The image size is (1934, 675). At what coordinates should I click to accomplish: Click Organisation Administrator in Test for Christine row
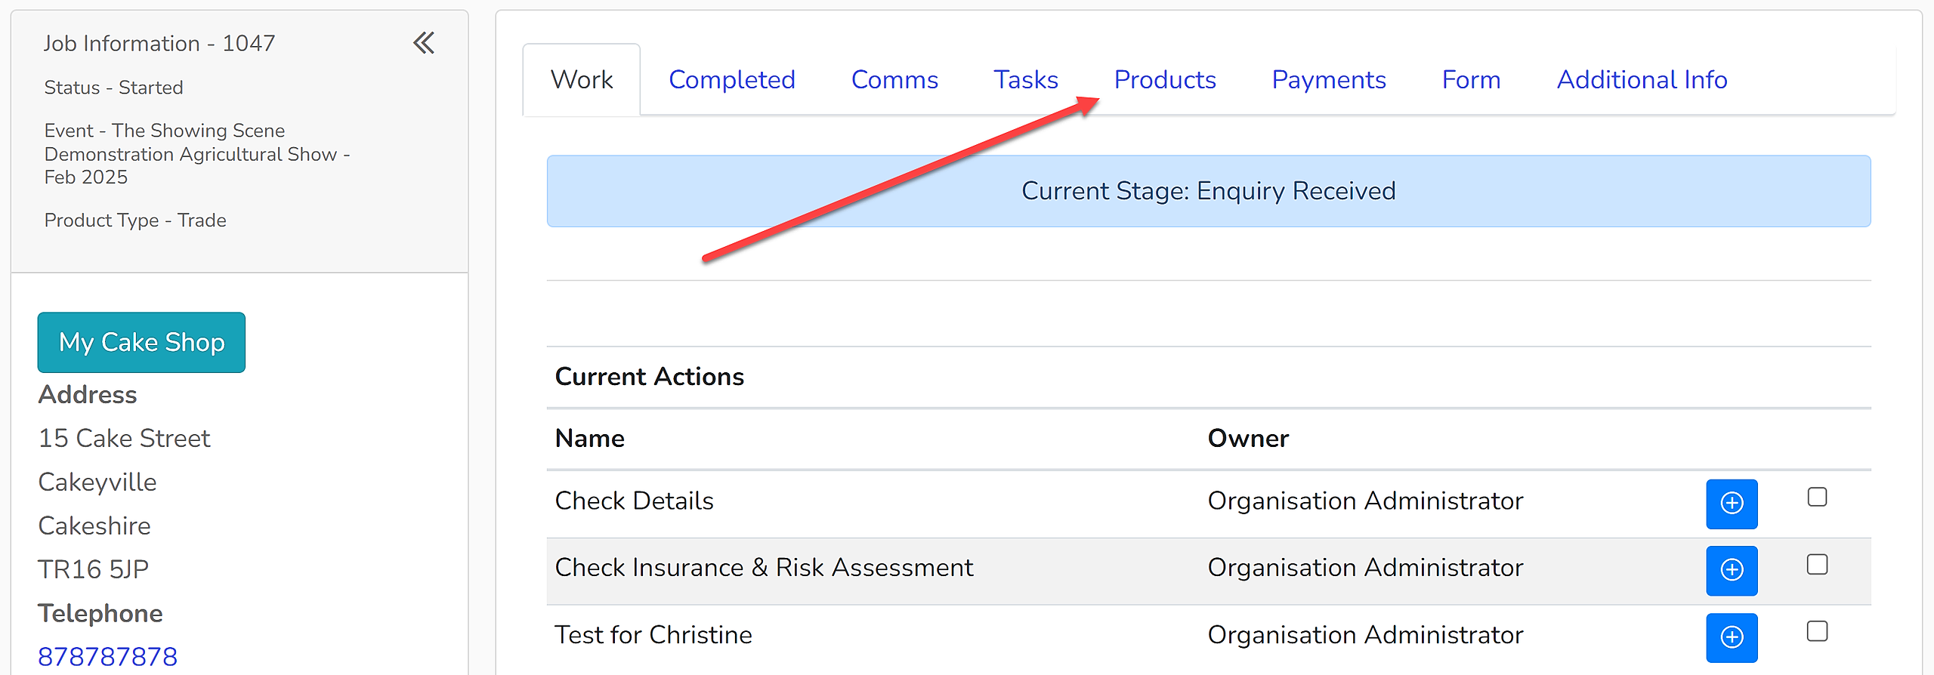click(1365, 634)
